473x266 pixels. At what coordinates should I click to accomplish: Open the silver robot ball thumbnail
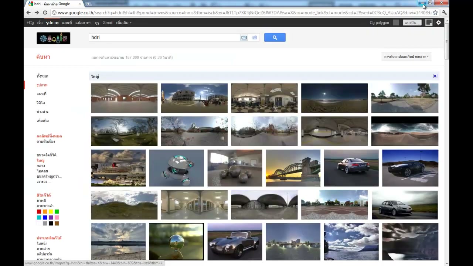tap(177, 168)
